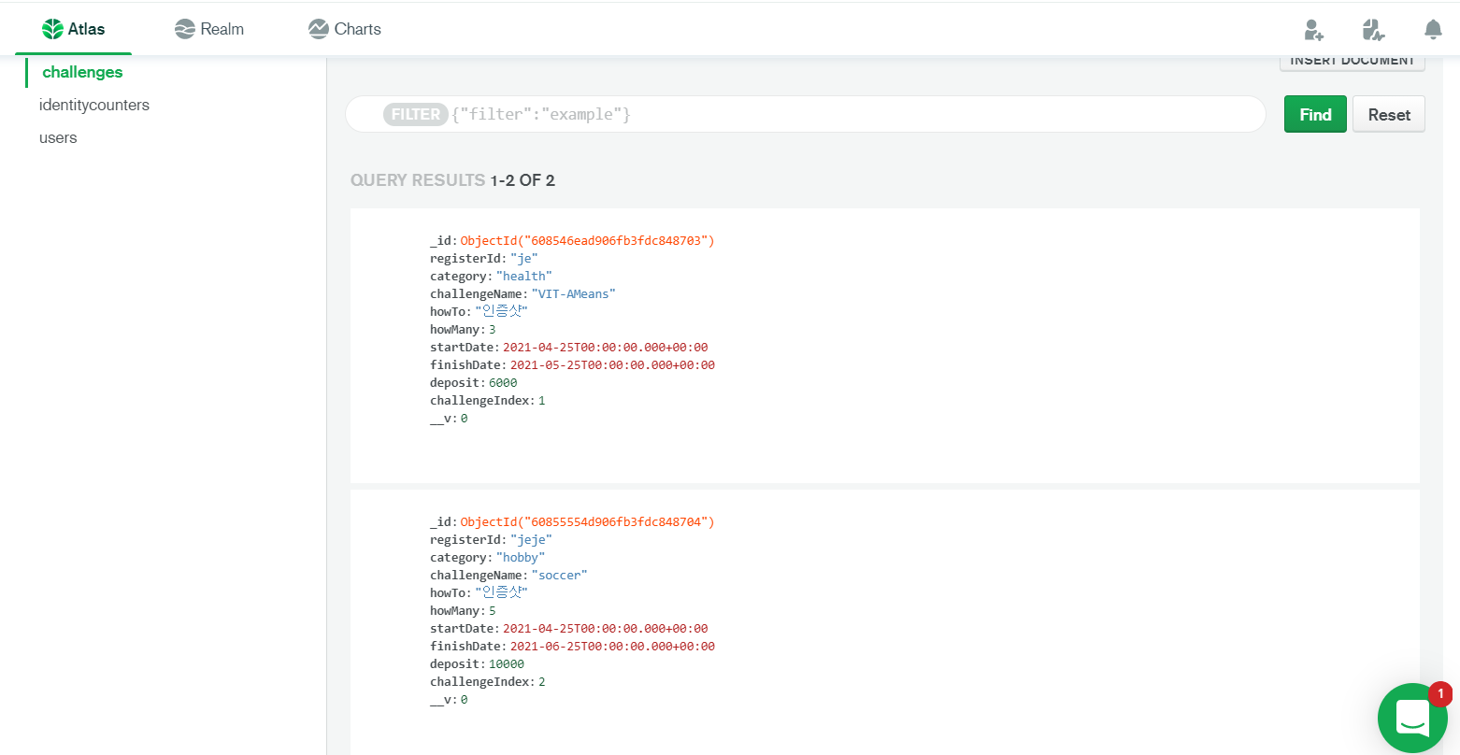Open the Atlas tab
The image size is (1460, 755).
point(73,29)
